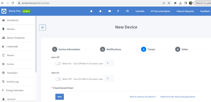Click the Auto Off seconds input field

point(109,63)
